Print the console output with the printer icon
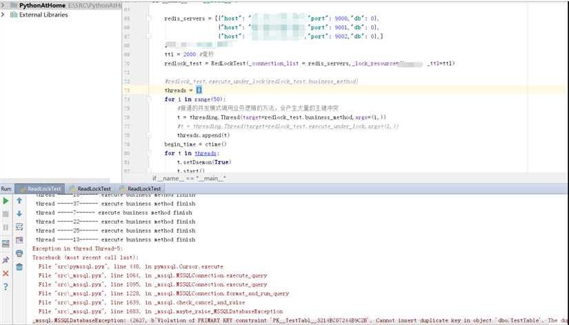Viewport: 569px width, 325px height. pyautogui.click(x=19, y=253)
